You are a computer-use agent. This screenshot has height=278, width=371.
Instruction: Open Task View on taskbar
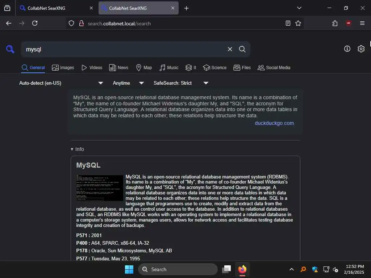coord(226,269)
